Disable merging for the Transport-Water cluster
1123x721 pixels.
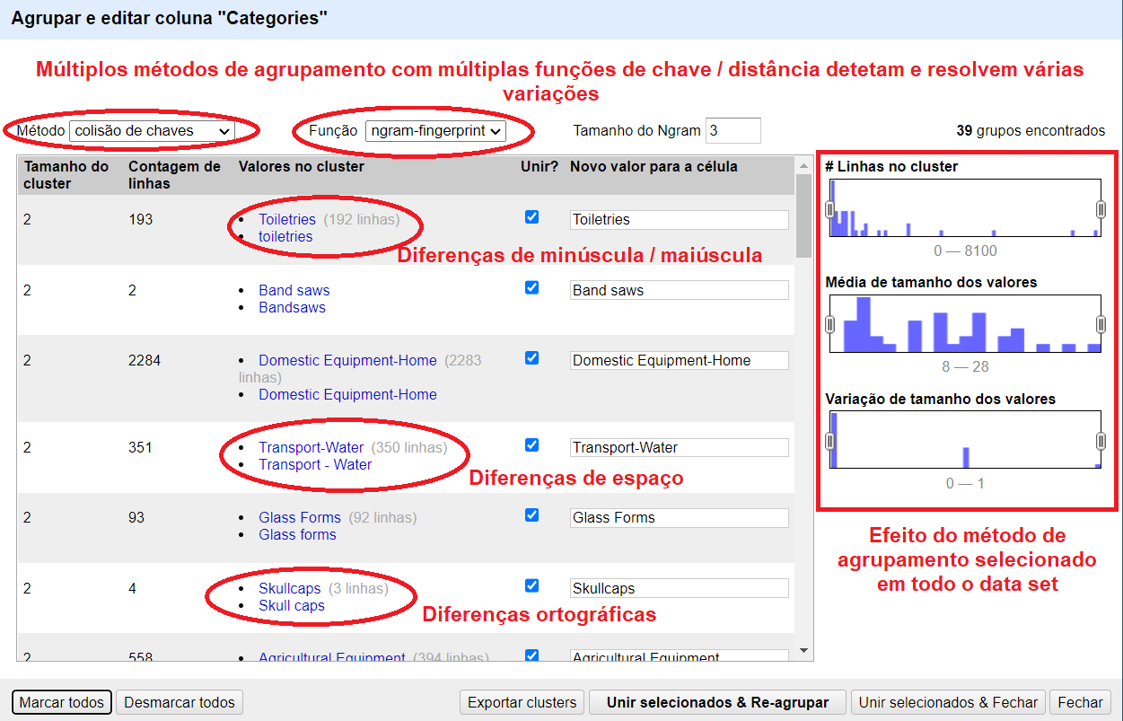tap(533, 444)
